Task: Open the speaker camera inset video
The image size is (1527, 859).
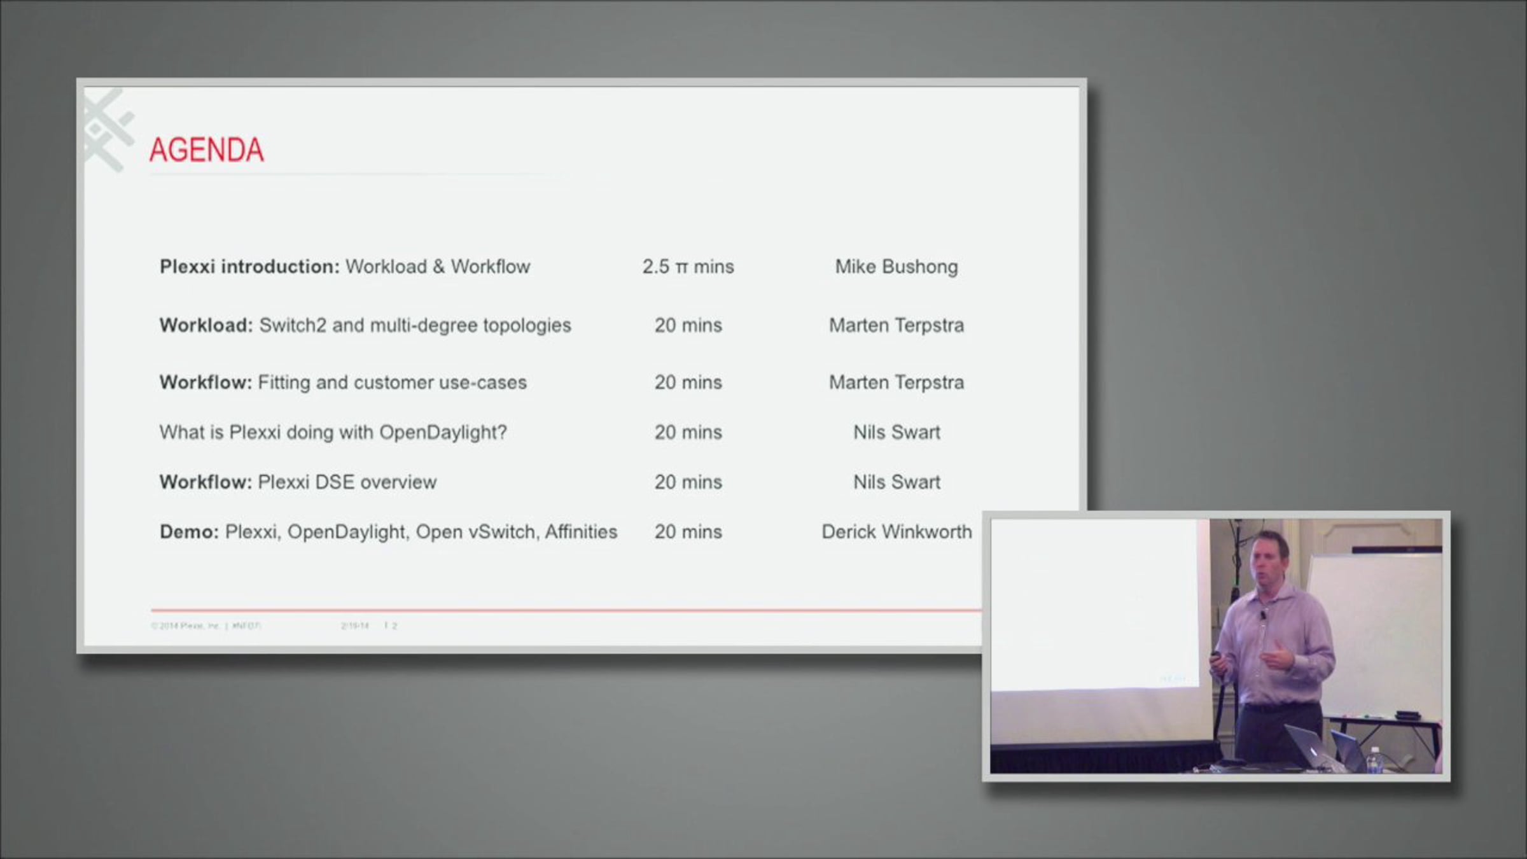Action: (1216, 646)
